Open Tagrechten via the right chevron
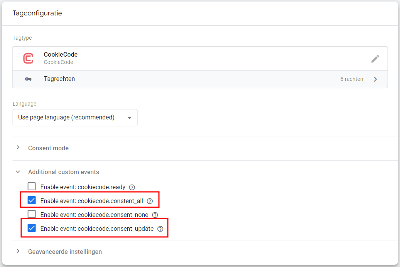Screen dimensions: 400x267 pyautogui.click(x=375, y=79)
